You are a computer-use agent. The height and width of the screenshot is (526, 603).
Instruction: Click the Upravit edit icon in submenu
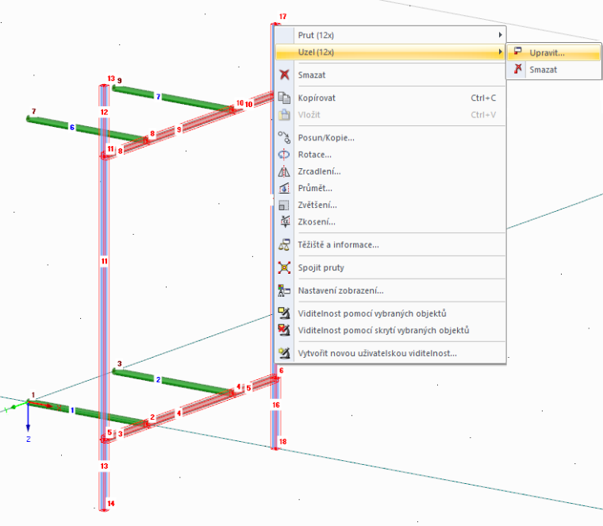click(x=518, y=52)
